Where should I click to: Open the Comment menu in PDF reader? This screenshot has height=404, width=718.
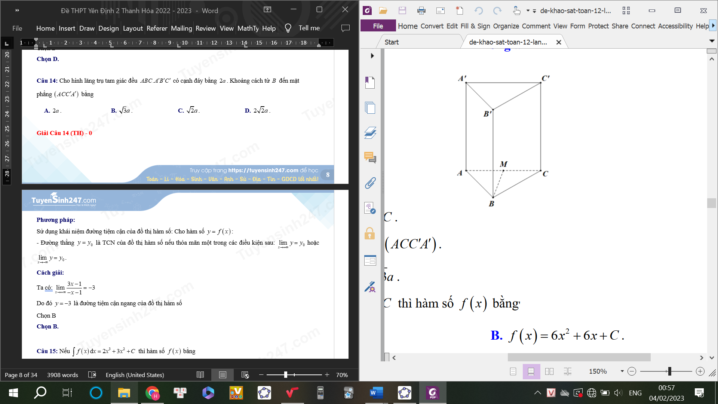[536, 26]
